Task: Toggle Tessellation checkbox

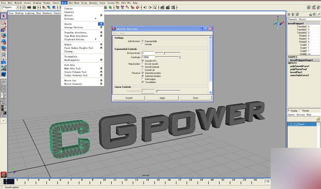Action: pos(143,82)
